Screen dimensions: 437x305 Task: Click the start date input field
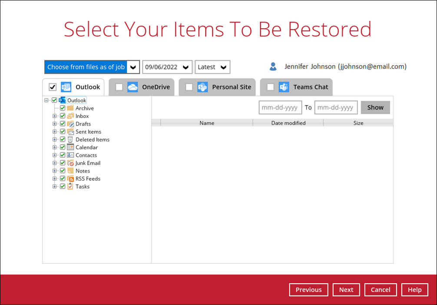(280, 107)
